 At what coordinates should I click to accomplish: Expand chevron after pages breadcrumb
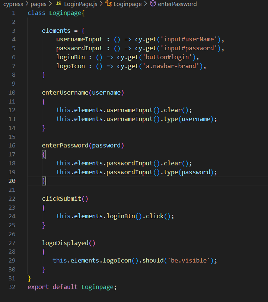tap(50, 4)
